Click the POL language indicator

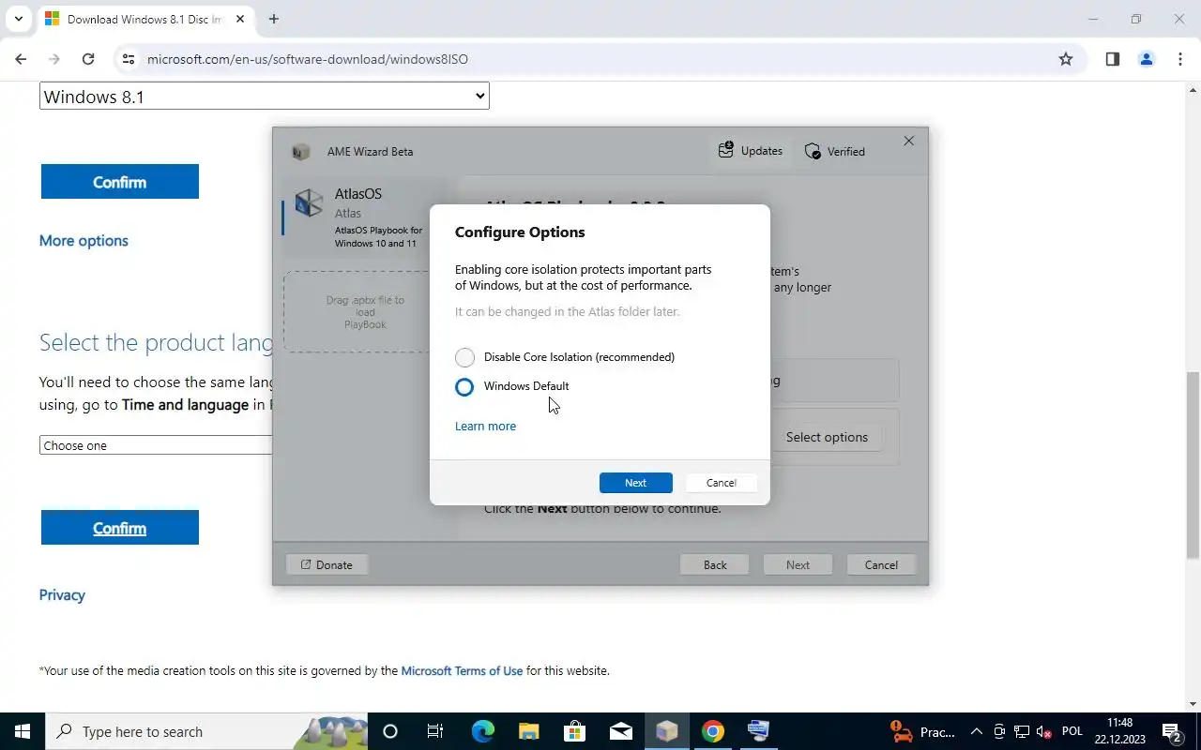tap(1072, 731)
